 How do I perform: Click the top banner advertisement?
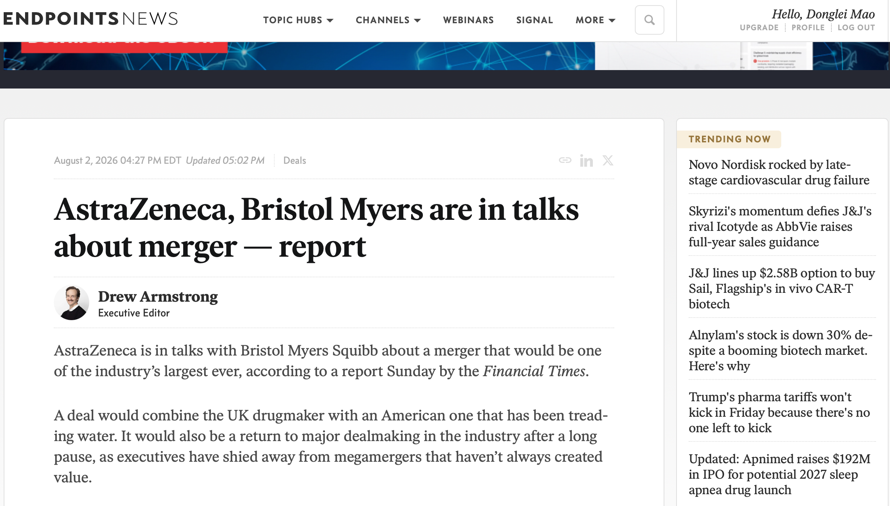coord(446,56)
